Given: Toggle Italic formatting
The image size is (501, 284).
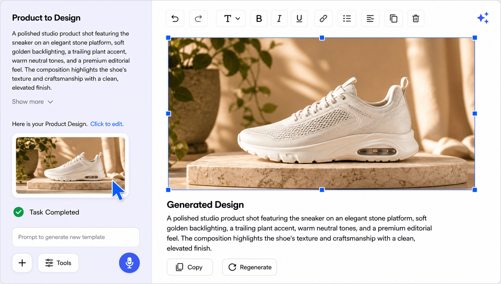Looking at the screenshot, I should pos(279,19).
